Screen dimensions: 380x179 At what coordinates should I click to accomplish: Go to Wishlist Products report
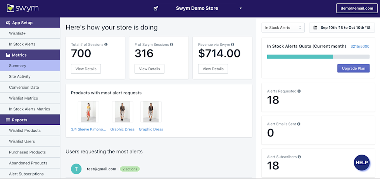click(25, 131)
